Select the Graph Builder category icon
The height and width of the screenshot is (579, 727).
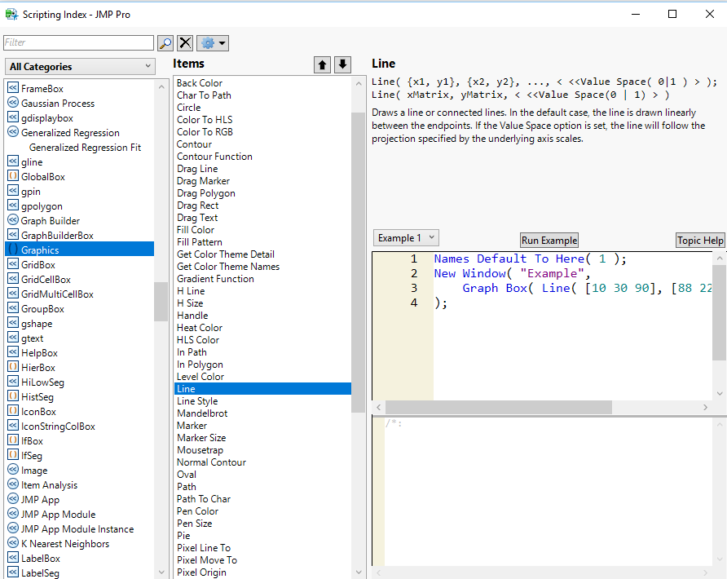[13, 221]
